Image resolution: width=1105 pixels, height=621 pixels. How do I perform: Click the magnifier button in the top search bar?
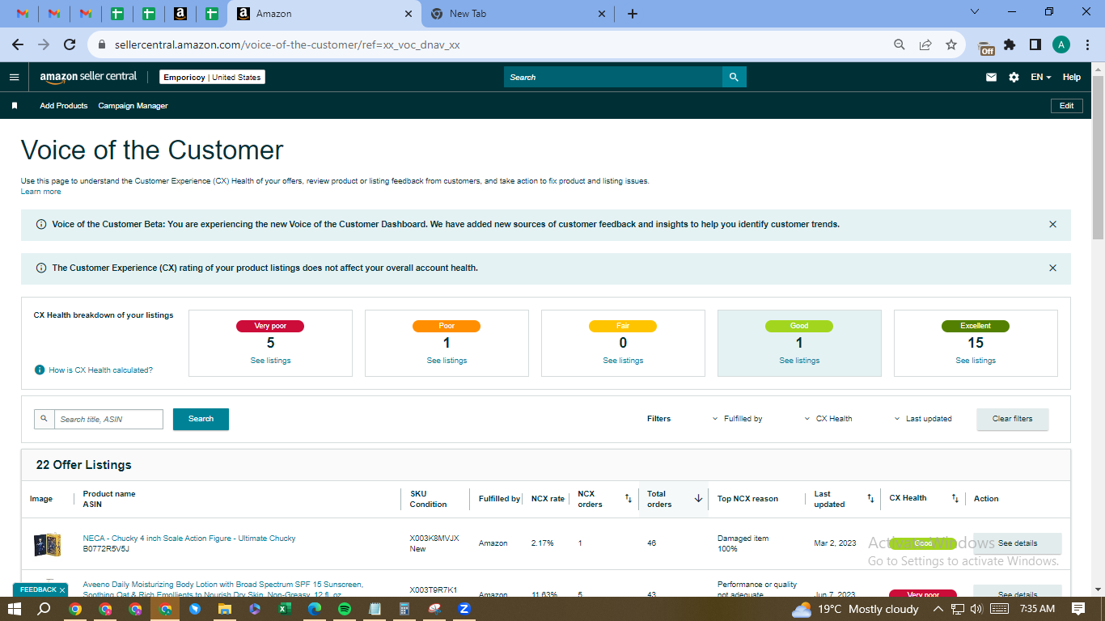(734, 77)
